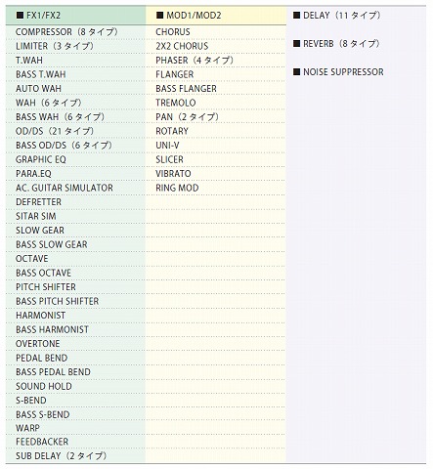
Task: Choose the AC. GUITAR SIMULATOR entry
Action: tap(65, 188)
